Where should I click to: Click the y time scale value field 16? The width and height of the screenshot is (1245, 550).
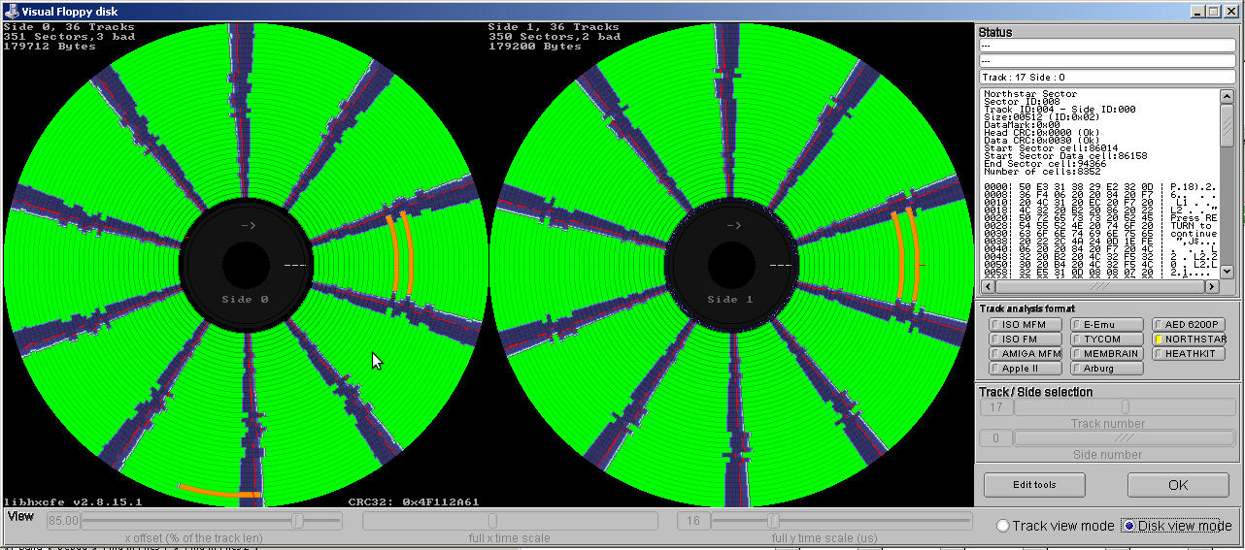[693, 521]
